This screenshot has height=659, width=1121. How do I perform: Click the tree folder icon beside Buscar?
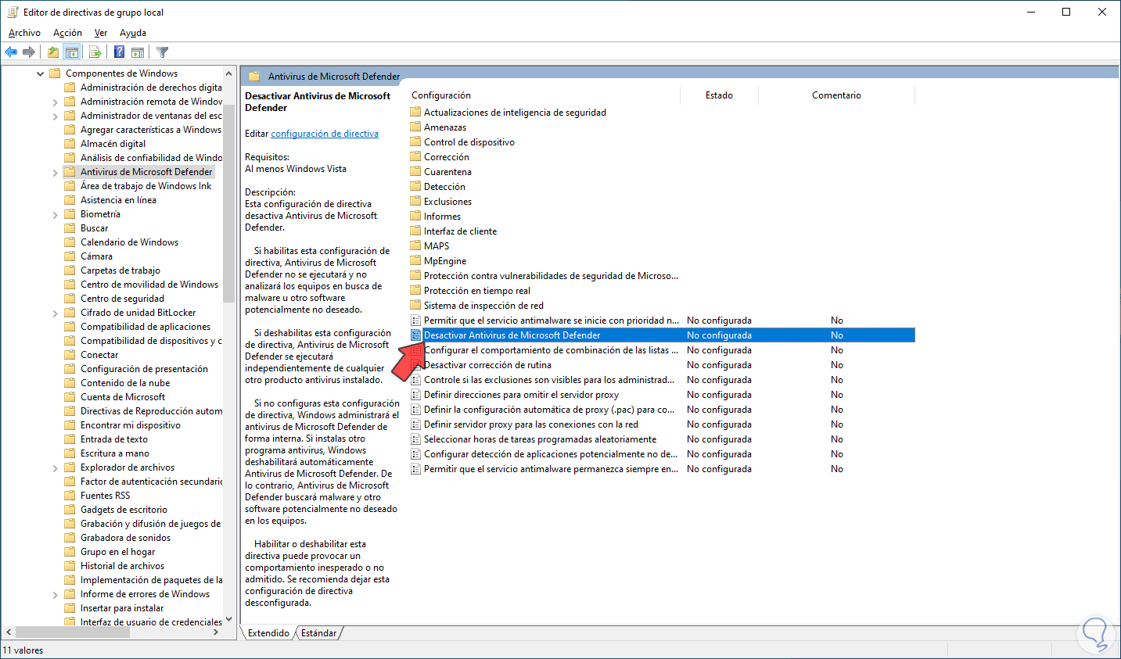[x=70, y=228]
